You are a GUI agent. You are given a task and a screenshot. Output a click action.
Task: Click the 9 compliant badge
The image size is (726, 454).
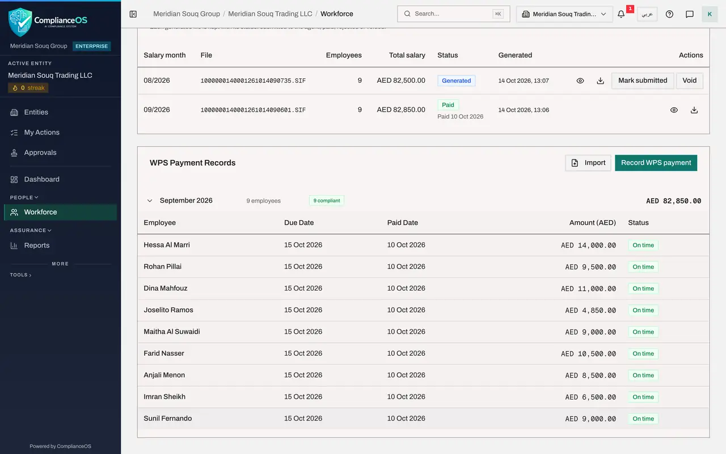coord(327,200)
